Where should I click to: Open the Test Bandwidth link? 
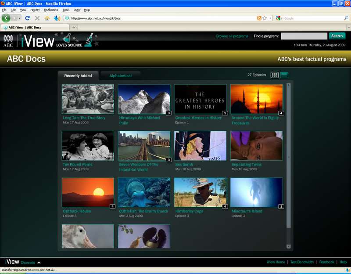click(302, 262)
